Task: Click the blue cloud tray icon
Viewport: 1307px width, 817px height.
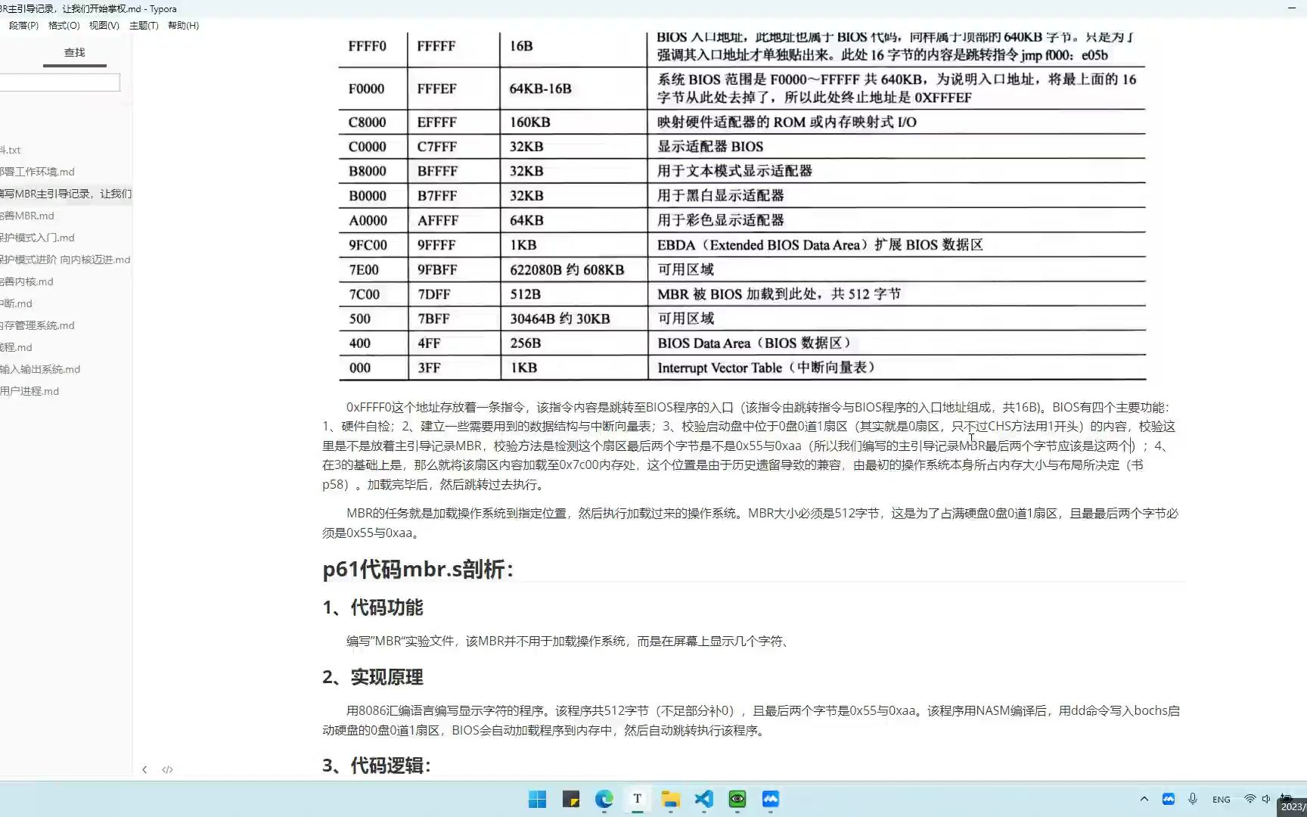Action: [1169, 799]
